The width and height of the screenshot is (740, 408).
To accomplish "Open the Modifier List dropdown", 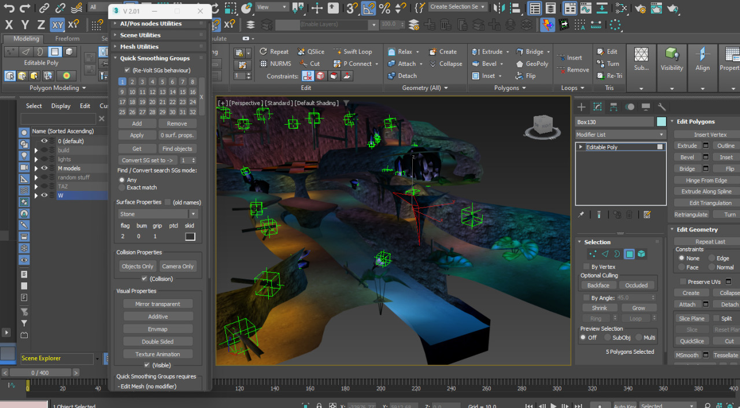I will pos(621,134).
